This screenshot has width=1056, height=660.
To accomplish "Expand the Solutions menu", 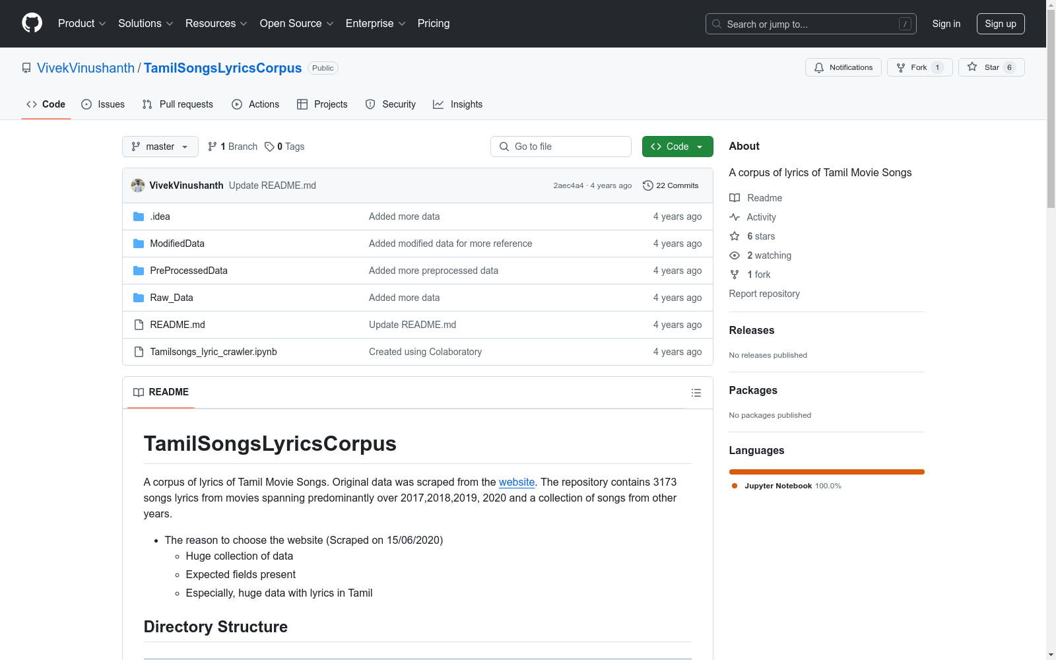I will [x=146, y=23].
